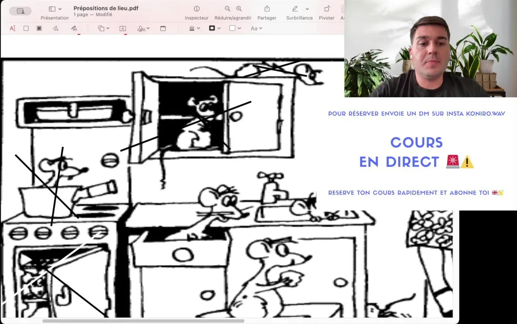
Task: Expand the Shapes dropdown chevron
Action: point(108,28)
